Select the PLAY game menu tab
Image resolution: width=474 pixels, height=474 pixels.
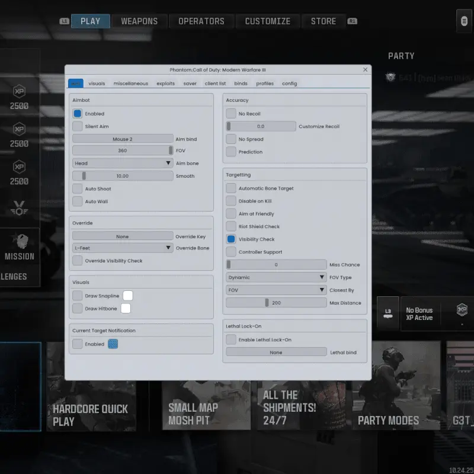[x=91, y=21]
